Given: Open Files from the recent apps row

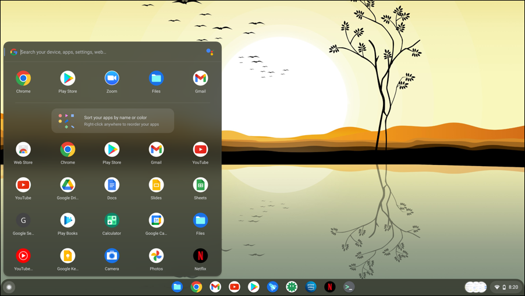Looking at the screenshot, I should (156, 79).
